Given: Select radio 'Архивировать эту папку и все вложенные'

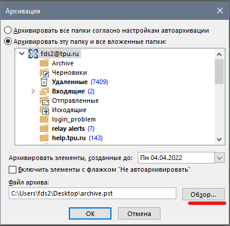Looking at the screenshot, I should tap(8, 41).
